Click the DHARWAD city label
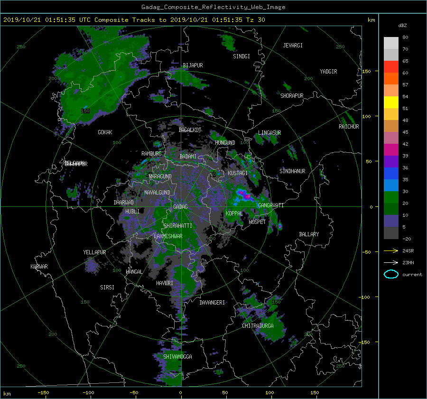427x399 pixels. coord(124,203)
